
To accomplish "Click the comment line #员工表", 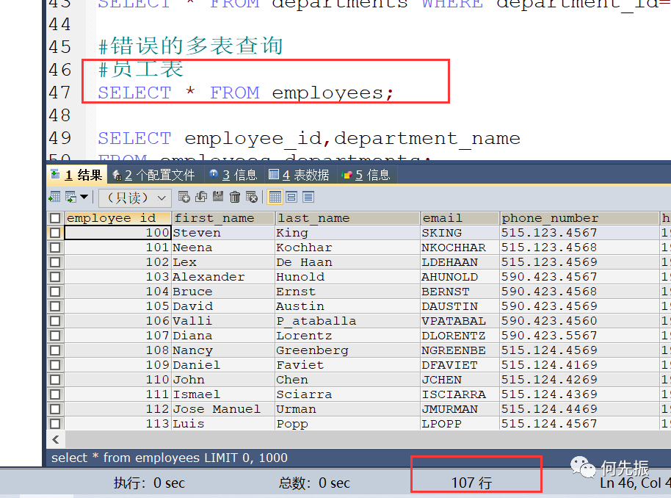I will pos(141,70).
